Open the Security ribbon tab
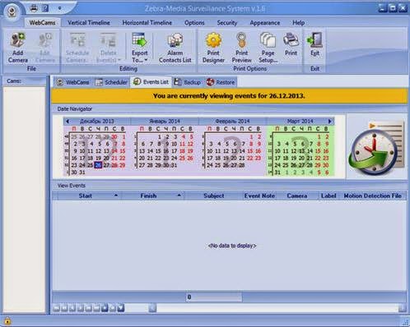 [227, 23]
